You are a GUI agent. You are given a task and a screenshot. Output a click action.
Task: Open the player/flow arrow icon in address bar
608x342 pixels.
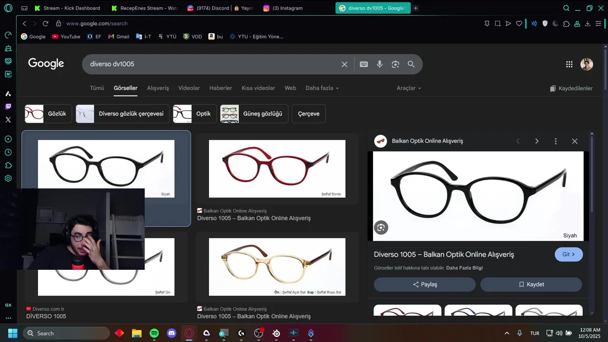pos(508,23)
